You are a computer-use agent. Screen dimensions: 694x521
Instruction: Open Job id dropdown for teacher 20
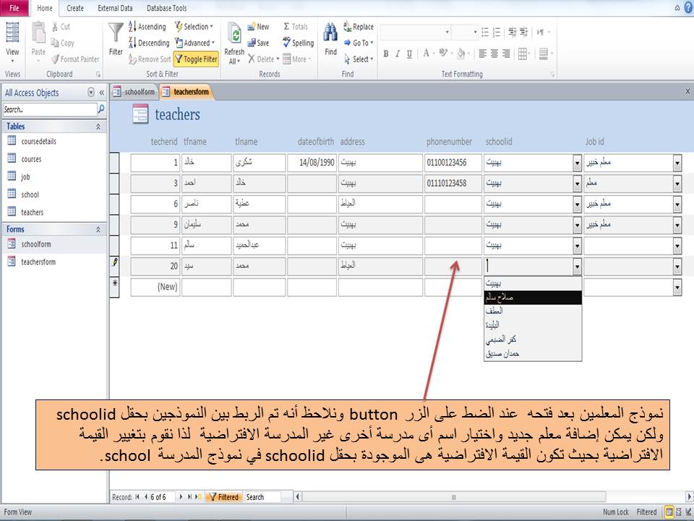click(x=677, y=267)
